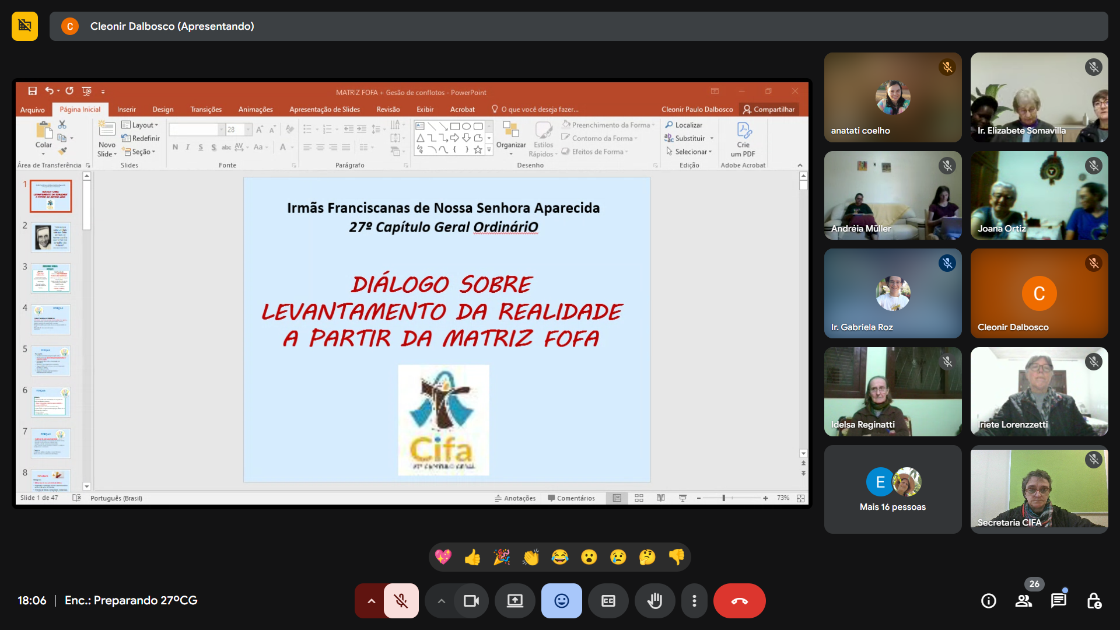Hide the emoji reactions bar
This screenshot has width=1120, height=630.
point(561,601)
